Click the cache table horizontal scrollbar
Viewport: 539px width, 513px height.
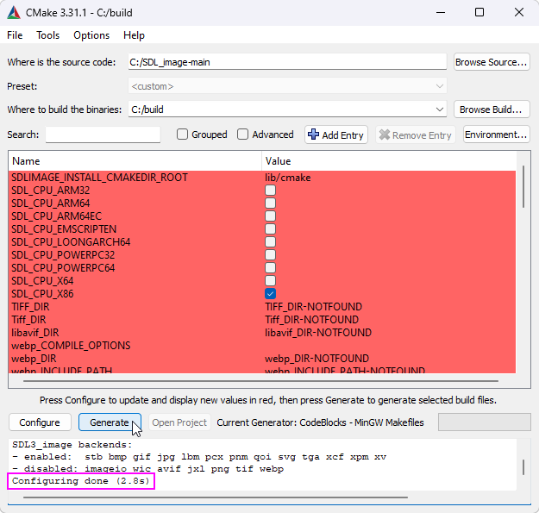(261, 381)
